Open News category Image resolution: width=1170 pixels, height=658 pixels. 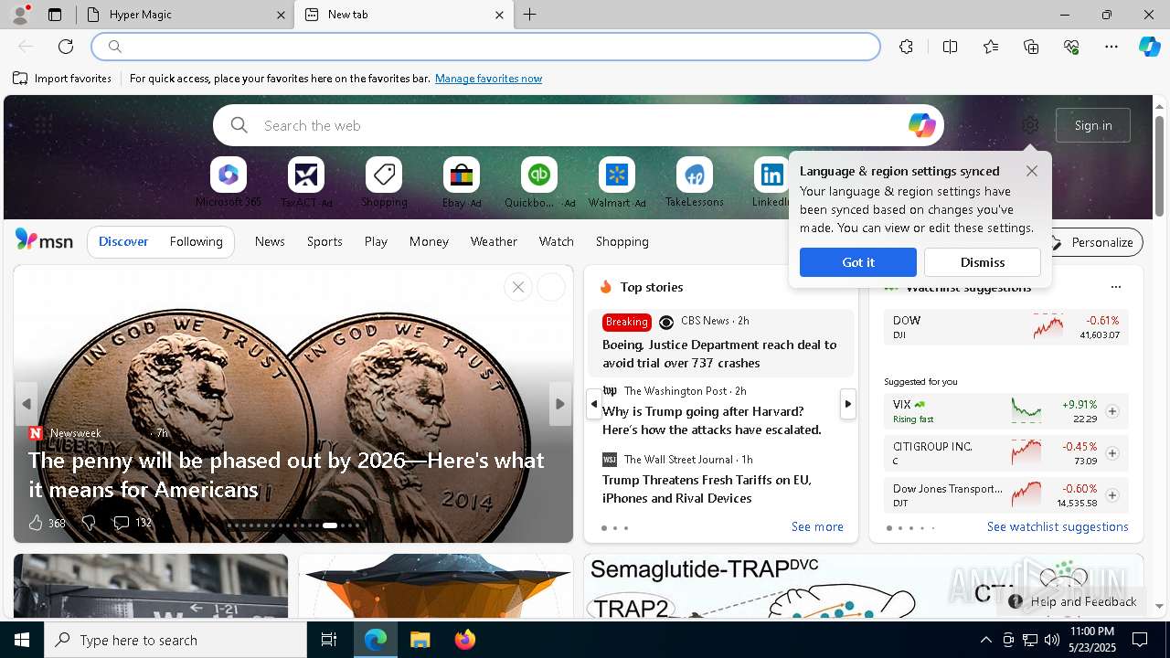tap(270, 241)
